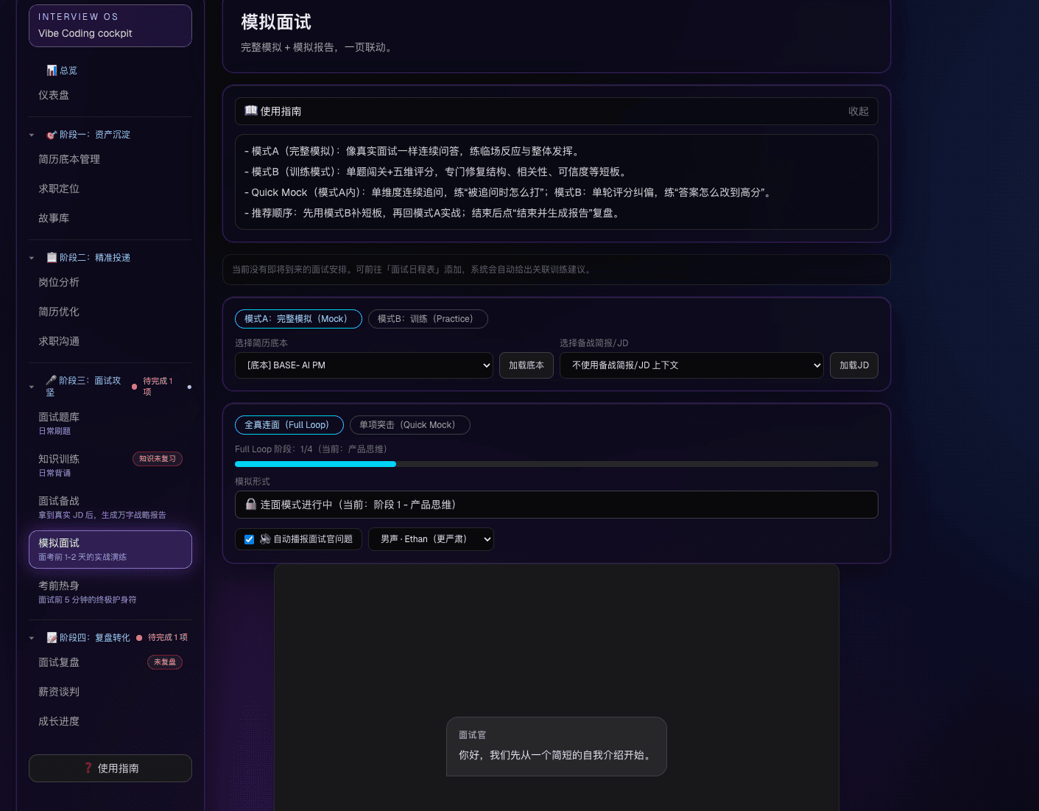The height and width of the screenshot is (811, 1039).
Task: Open 知识训练 page
Action: pyautogui.click(x=110, y=466)
